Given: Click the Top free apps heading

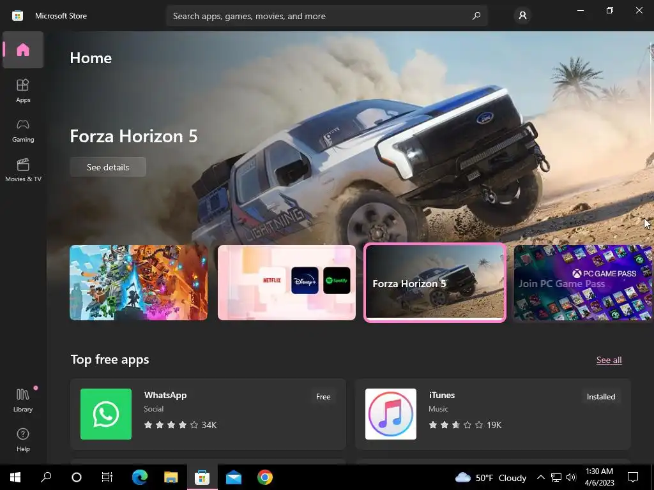Looking at the screenshot, I should click(110, 359).
